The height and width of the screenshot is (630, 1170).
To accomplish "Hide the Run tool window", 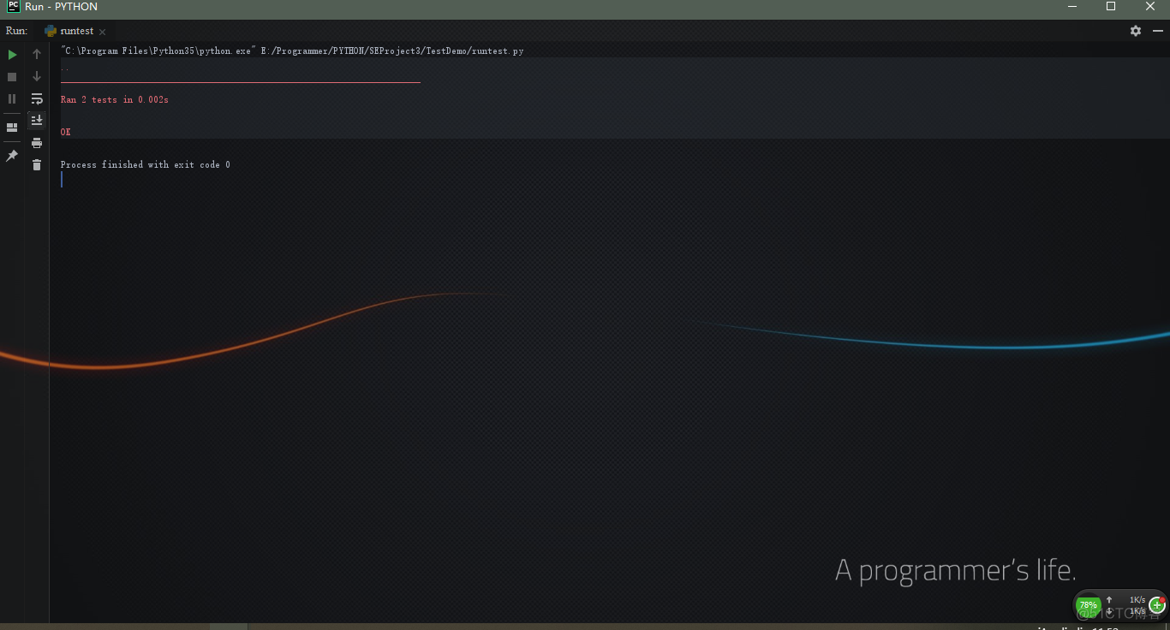I will click(1156, 31).
